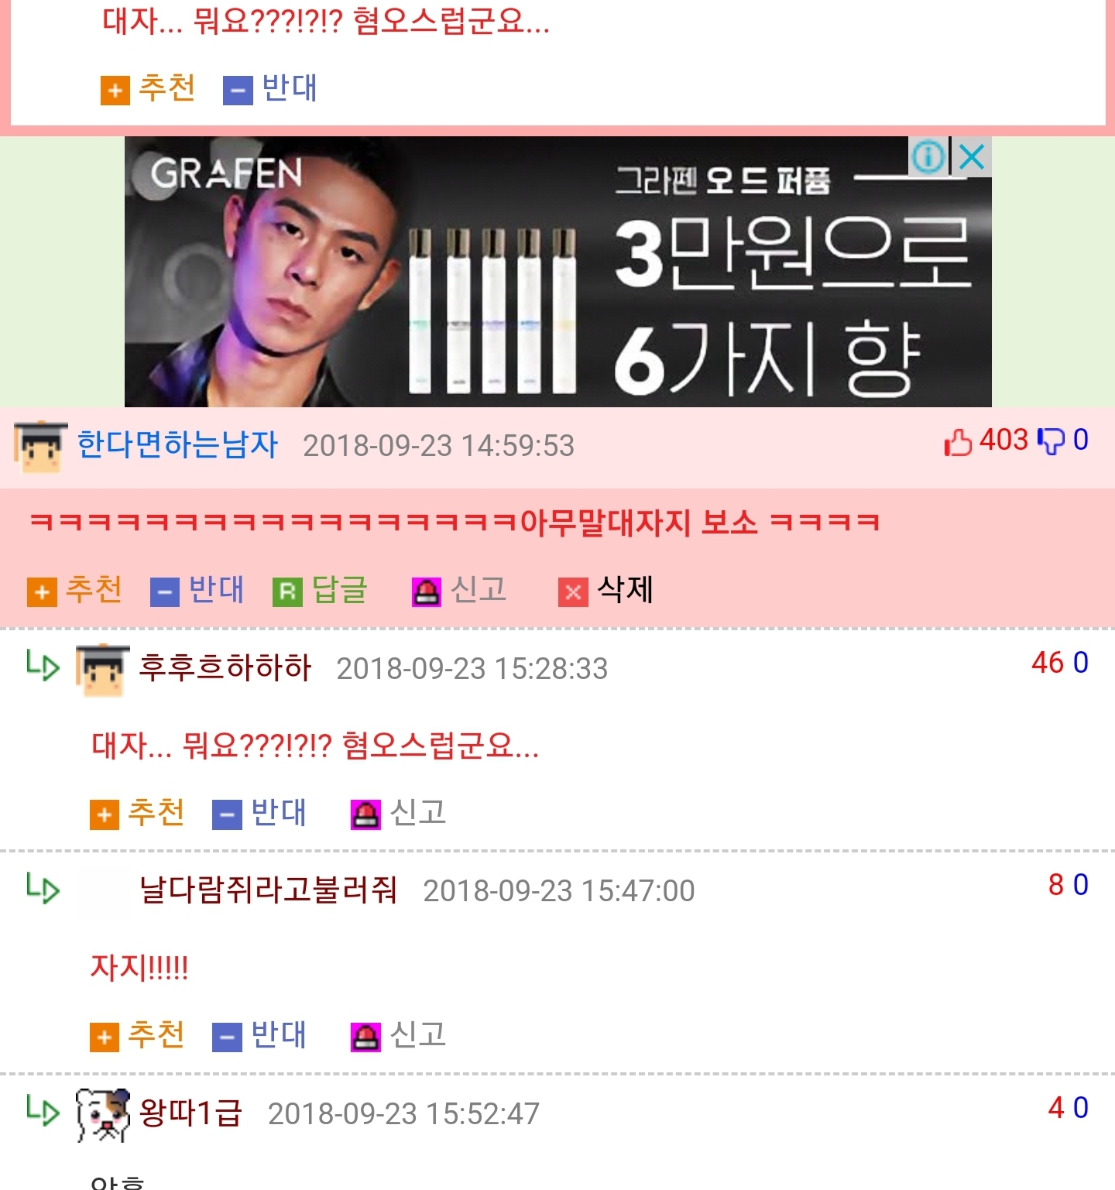Screen dimensions: 1115x1190
Task: Click 반대 on 한다면하는남자's comment
Action: tap(197, 591)
